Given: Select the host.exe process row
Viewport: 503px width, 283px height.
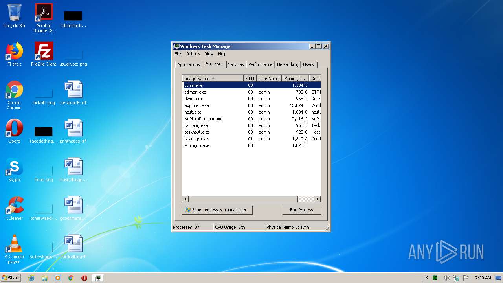Looking at the screenshot, I should point(251,112).
